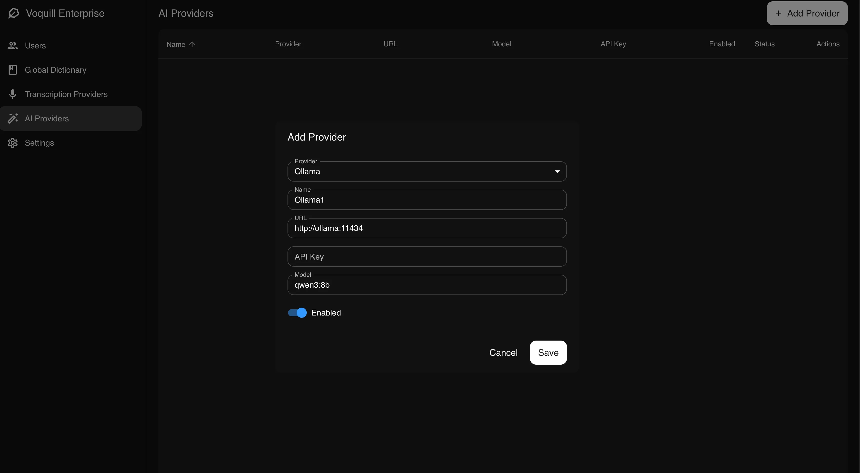The height and width of the screenshot is (473, 860).
Task: Click the sort arrow next to Name
Action: click(192, 44)
